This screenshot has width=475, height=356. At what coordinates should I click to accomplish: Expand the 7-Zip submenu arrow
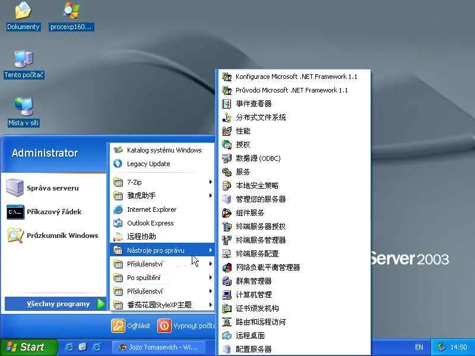coord(211,182)
